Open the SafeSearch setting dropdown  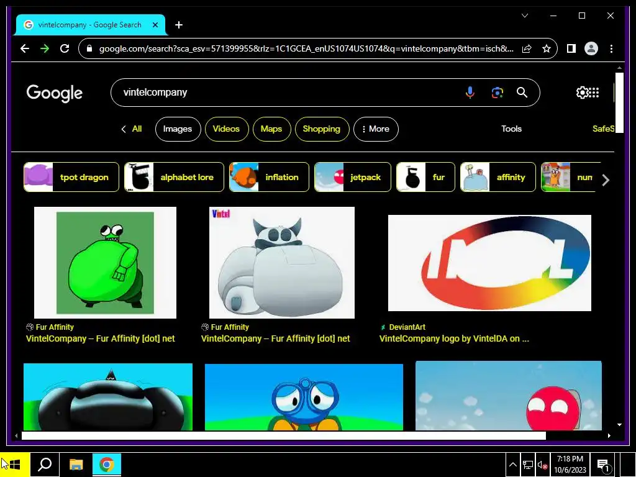pyautogui.click(x=603, y=129)
